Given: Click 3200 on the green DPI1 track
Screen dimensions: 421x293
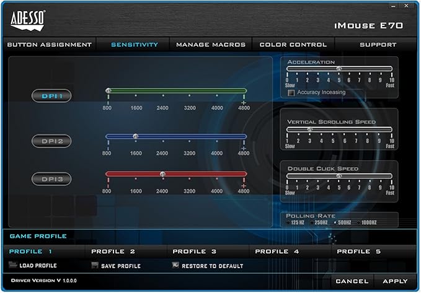Looking at the screenshot, I should pyautogui.click(x=190, y=90).
